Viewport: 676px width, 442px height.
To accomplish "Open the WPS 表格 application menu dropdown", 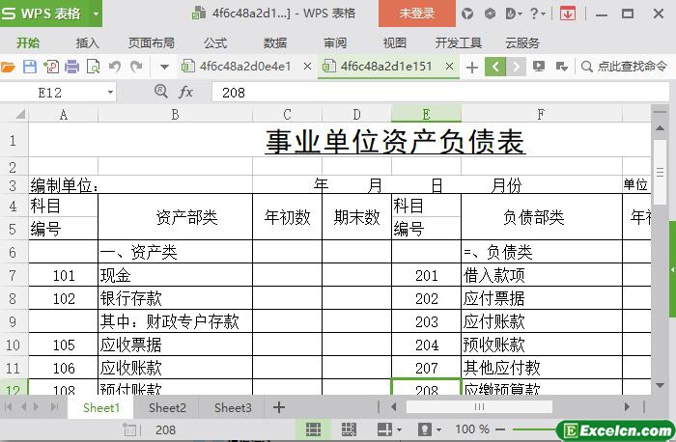I will (97, 14).
